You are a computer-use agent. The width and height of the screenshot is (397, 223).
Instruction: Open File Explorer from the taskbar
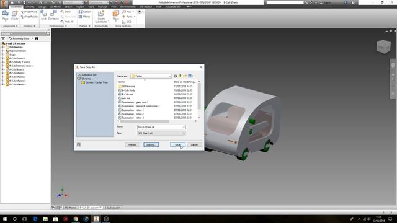(x=45, y=219)
